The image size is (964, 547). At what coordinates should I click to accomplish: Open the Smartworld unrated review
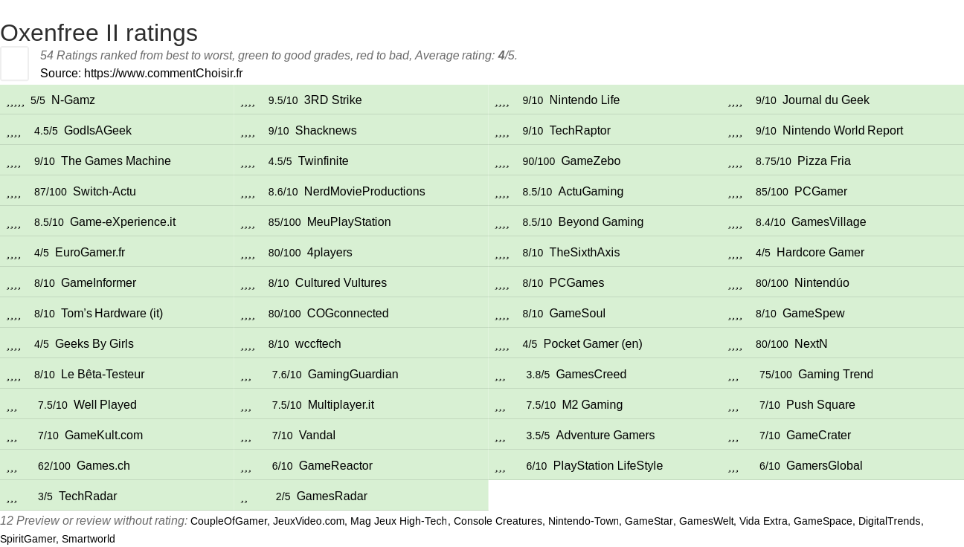[x=89, y=539]
